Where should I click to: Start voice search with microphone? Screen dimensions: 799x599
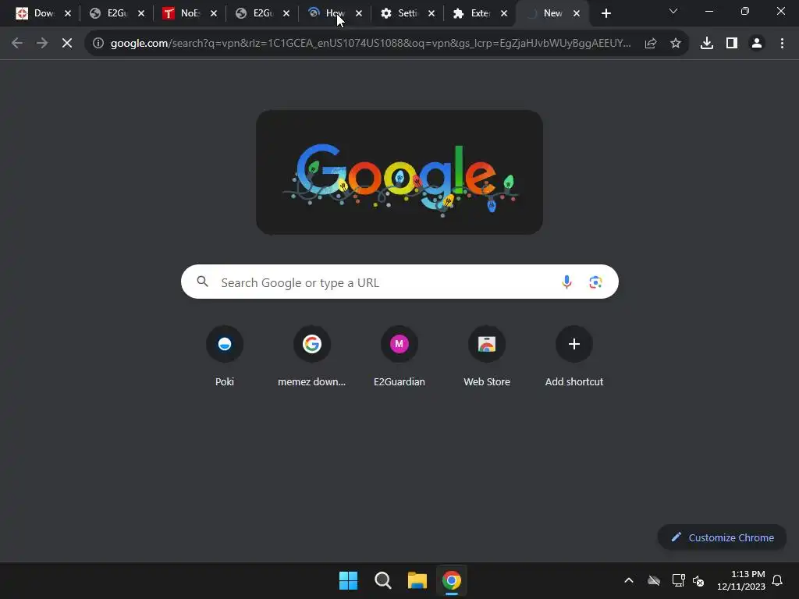[x=566, y=282]
